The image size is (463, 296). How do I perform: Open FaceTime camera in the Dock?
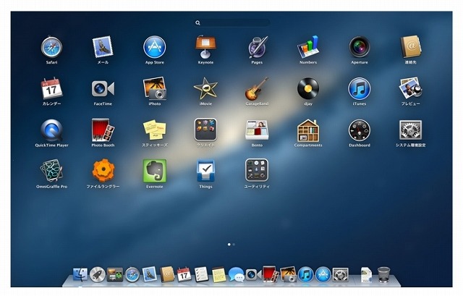tap(254, 275)
